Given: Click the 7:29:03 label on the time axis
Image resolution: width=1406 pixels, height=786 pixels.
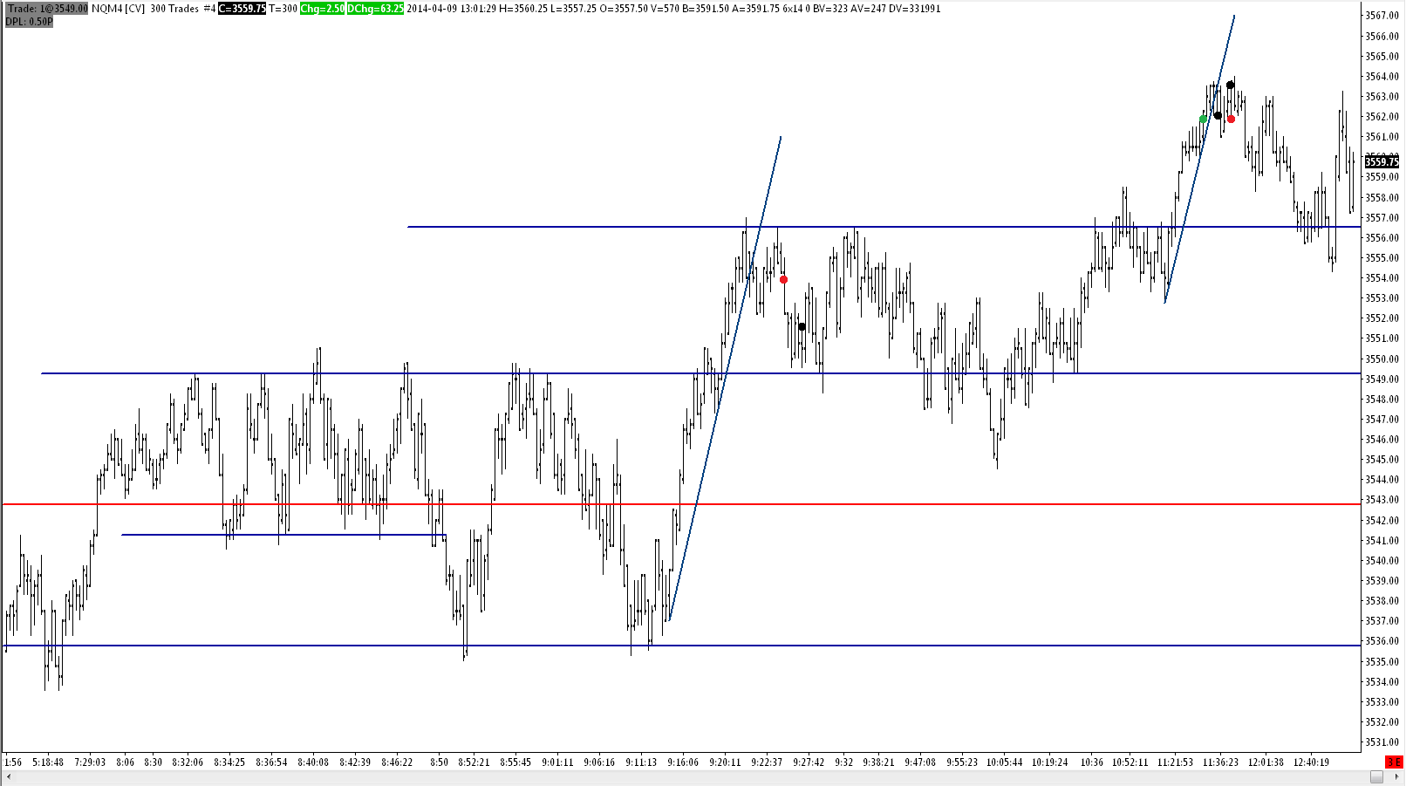Looking at the screenshot, I should tap(90, 762).
